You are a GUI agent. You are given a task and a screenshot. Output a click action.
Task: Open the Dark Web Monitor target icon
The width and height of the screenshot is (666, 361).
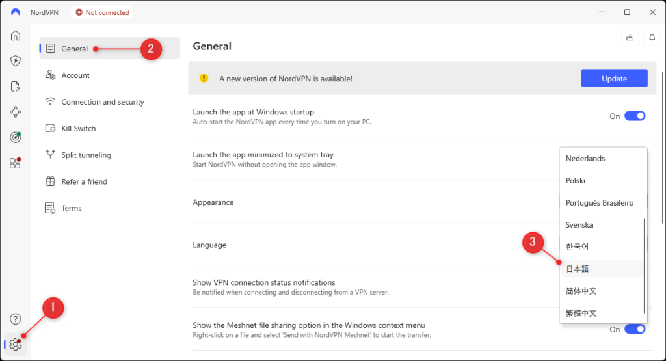pyautogui.click(x=16, y=137)
